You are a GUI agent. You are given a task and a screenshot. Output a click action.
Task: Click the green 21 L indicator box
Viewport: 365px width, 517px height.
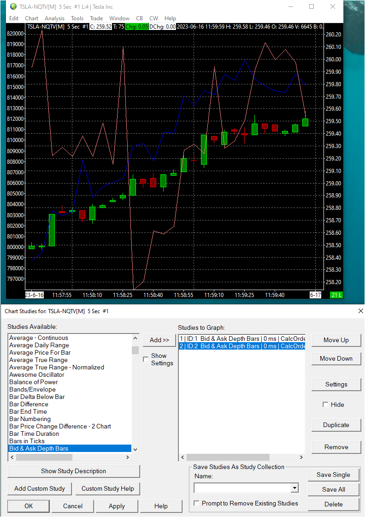(336, 295)
